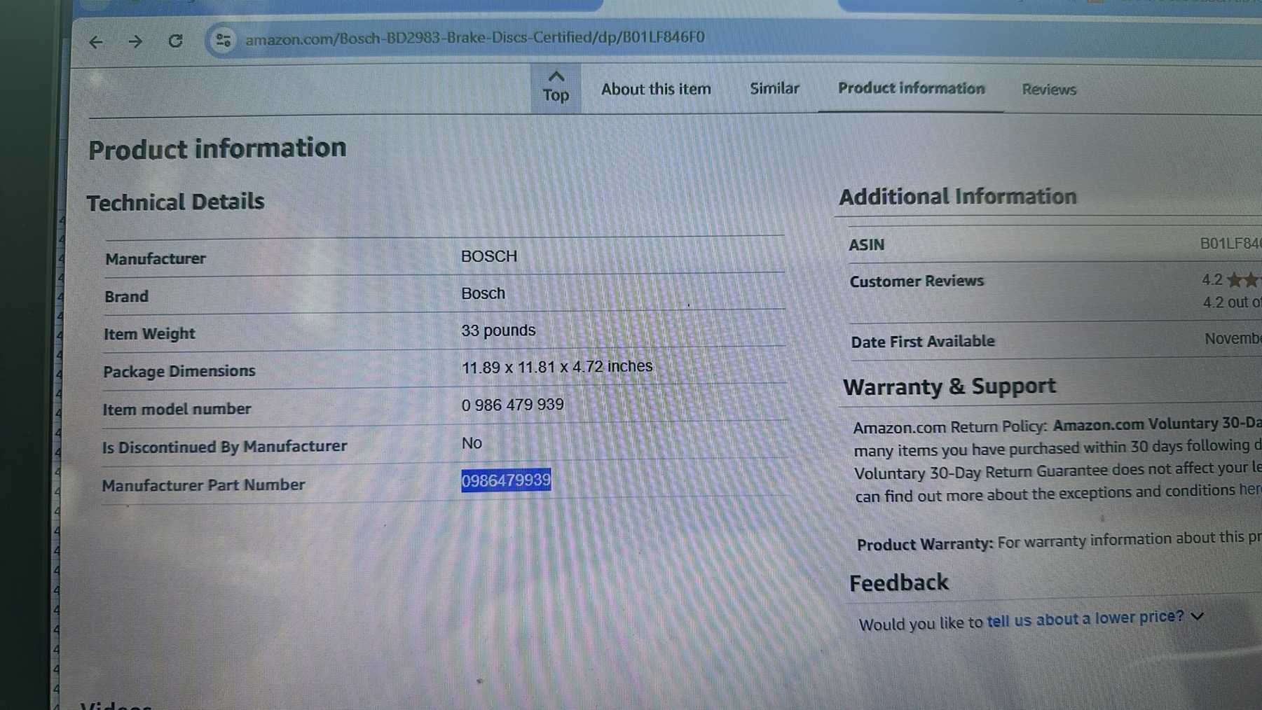Click the amazon.com URL in address bar
This screenshot has width=1262, height=710.
click(474, 38)
